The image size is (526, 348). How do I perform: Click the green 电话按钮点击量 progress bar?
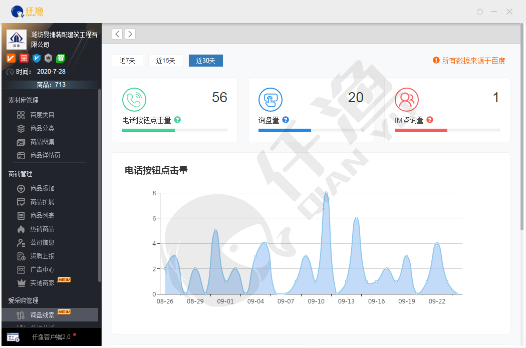click(x=148, y=130)
